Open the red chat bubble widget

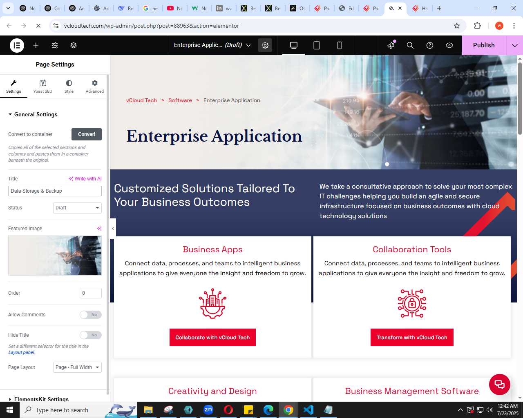500,384
